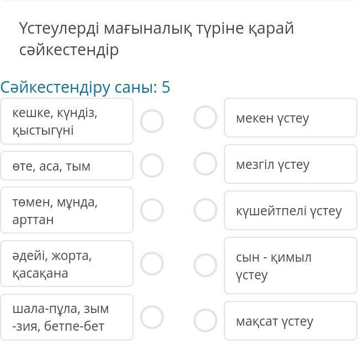The image size is (364, 345).
Task: Select radio circle next to 'кешке, күндіз, қыстыгүні'
Action: [152, 121]
